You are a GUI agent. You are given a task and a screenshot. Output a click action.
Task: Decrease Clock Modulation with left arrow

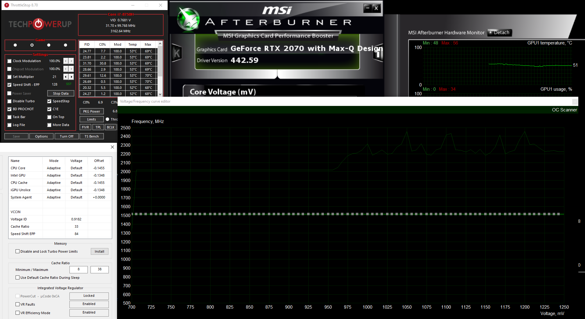66,61
